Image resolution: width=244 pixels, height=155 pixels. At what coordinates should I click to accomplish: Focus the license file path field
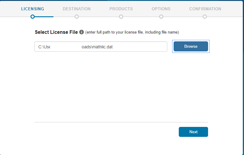[136, 47]
